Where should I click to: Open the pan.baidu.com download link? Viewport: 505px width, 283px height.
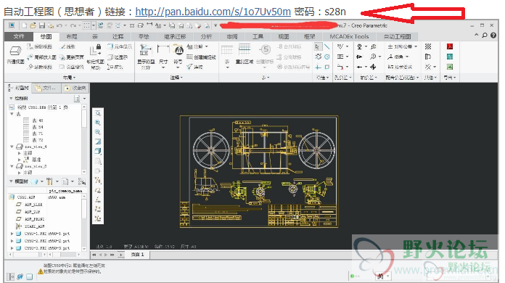[x=213, y=12]
